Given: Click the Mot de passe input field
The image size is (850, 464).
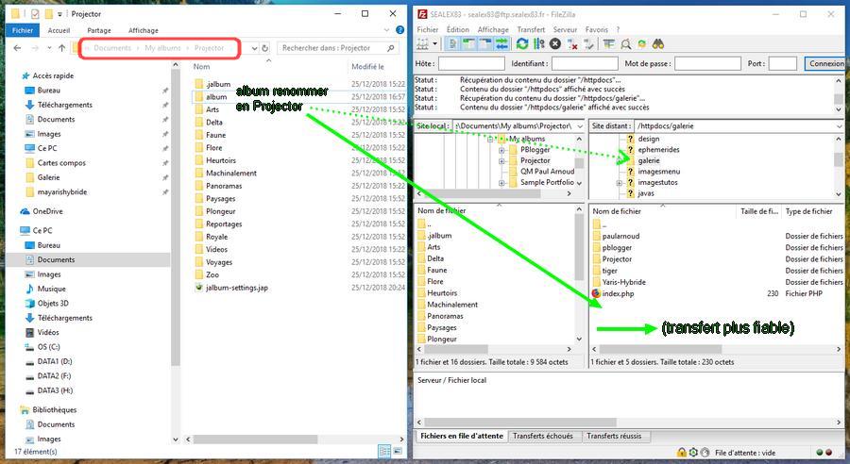Looking at the screenshot, I should pos(707,63).
